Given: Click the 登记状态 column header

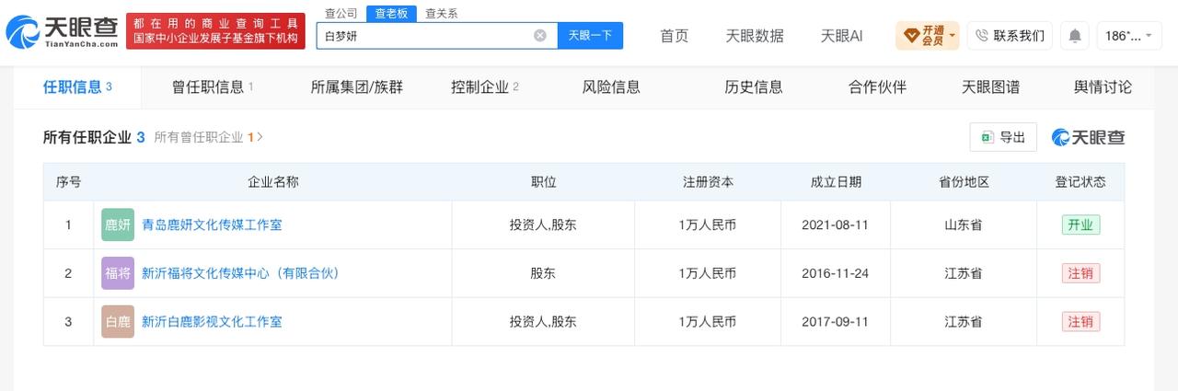Looking at the screenshot, I should click(x=1080, y=182).
